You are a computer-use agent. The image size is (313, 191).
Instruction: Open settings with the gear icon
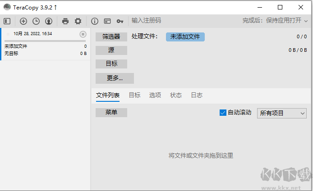[78, 21]
